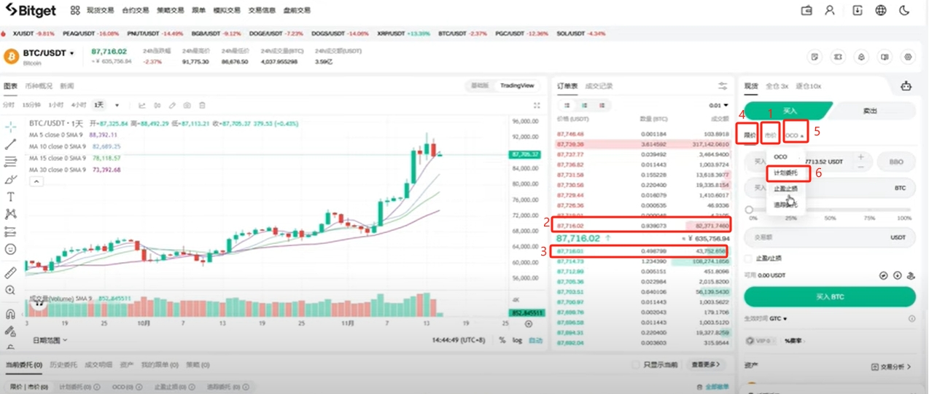The height and width of the screenshot is (394, 929).
Task: Open the BTC/USDT pair dropdown
Action: click(x=49, y=53)
